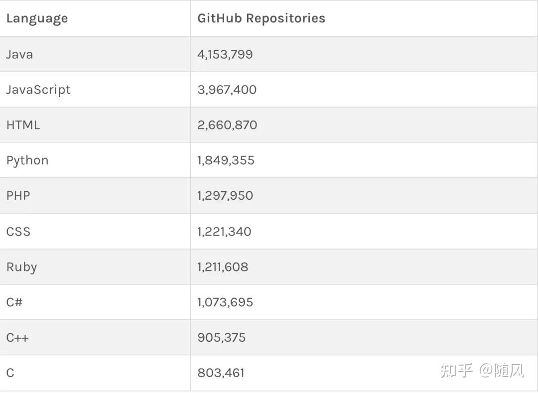Click the GitHub Repositories column header
Image resolution: width=538 pixels, height=393 pixels.
(x=261, y=18)
